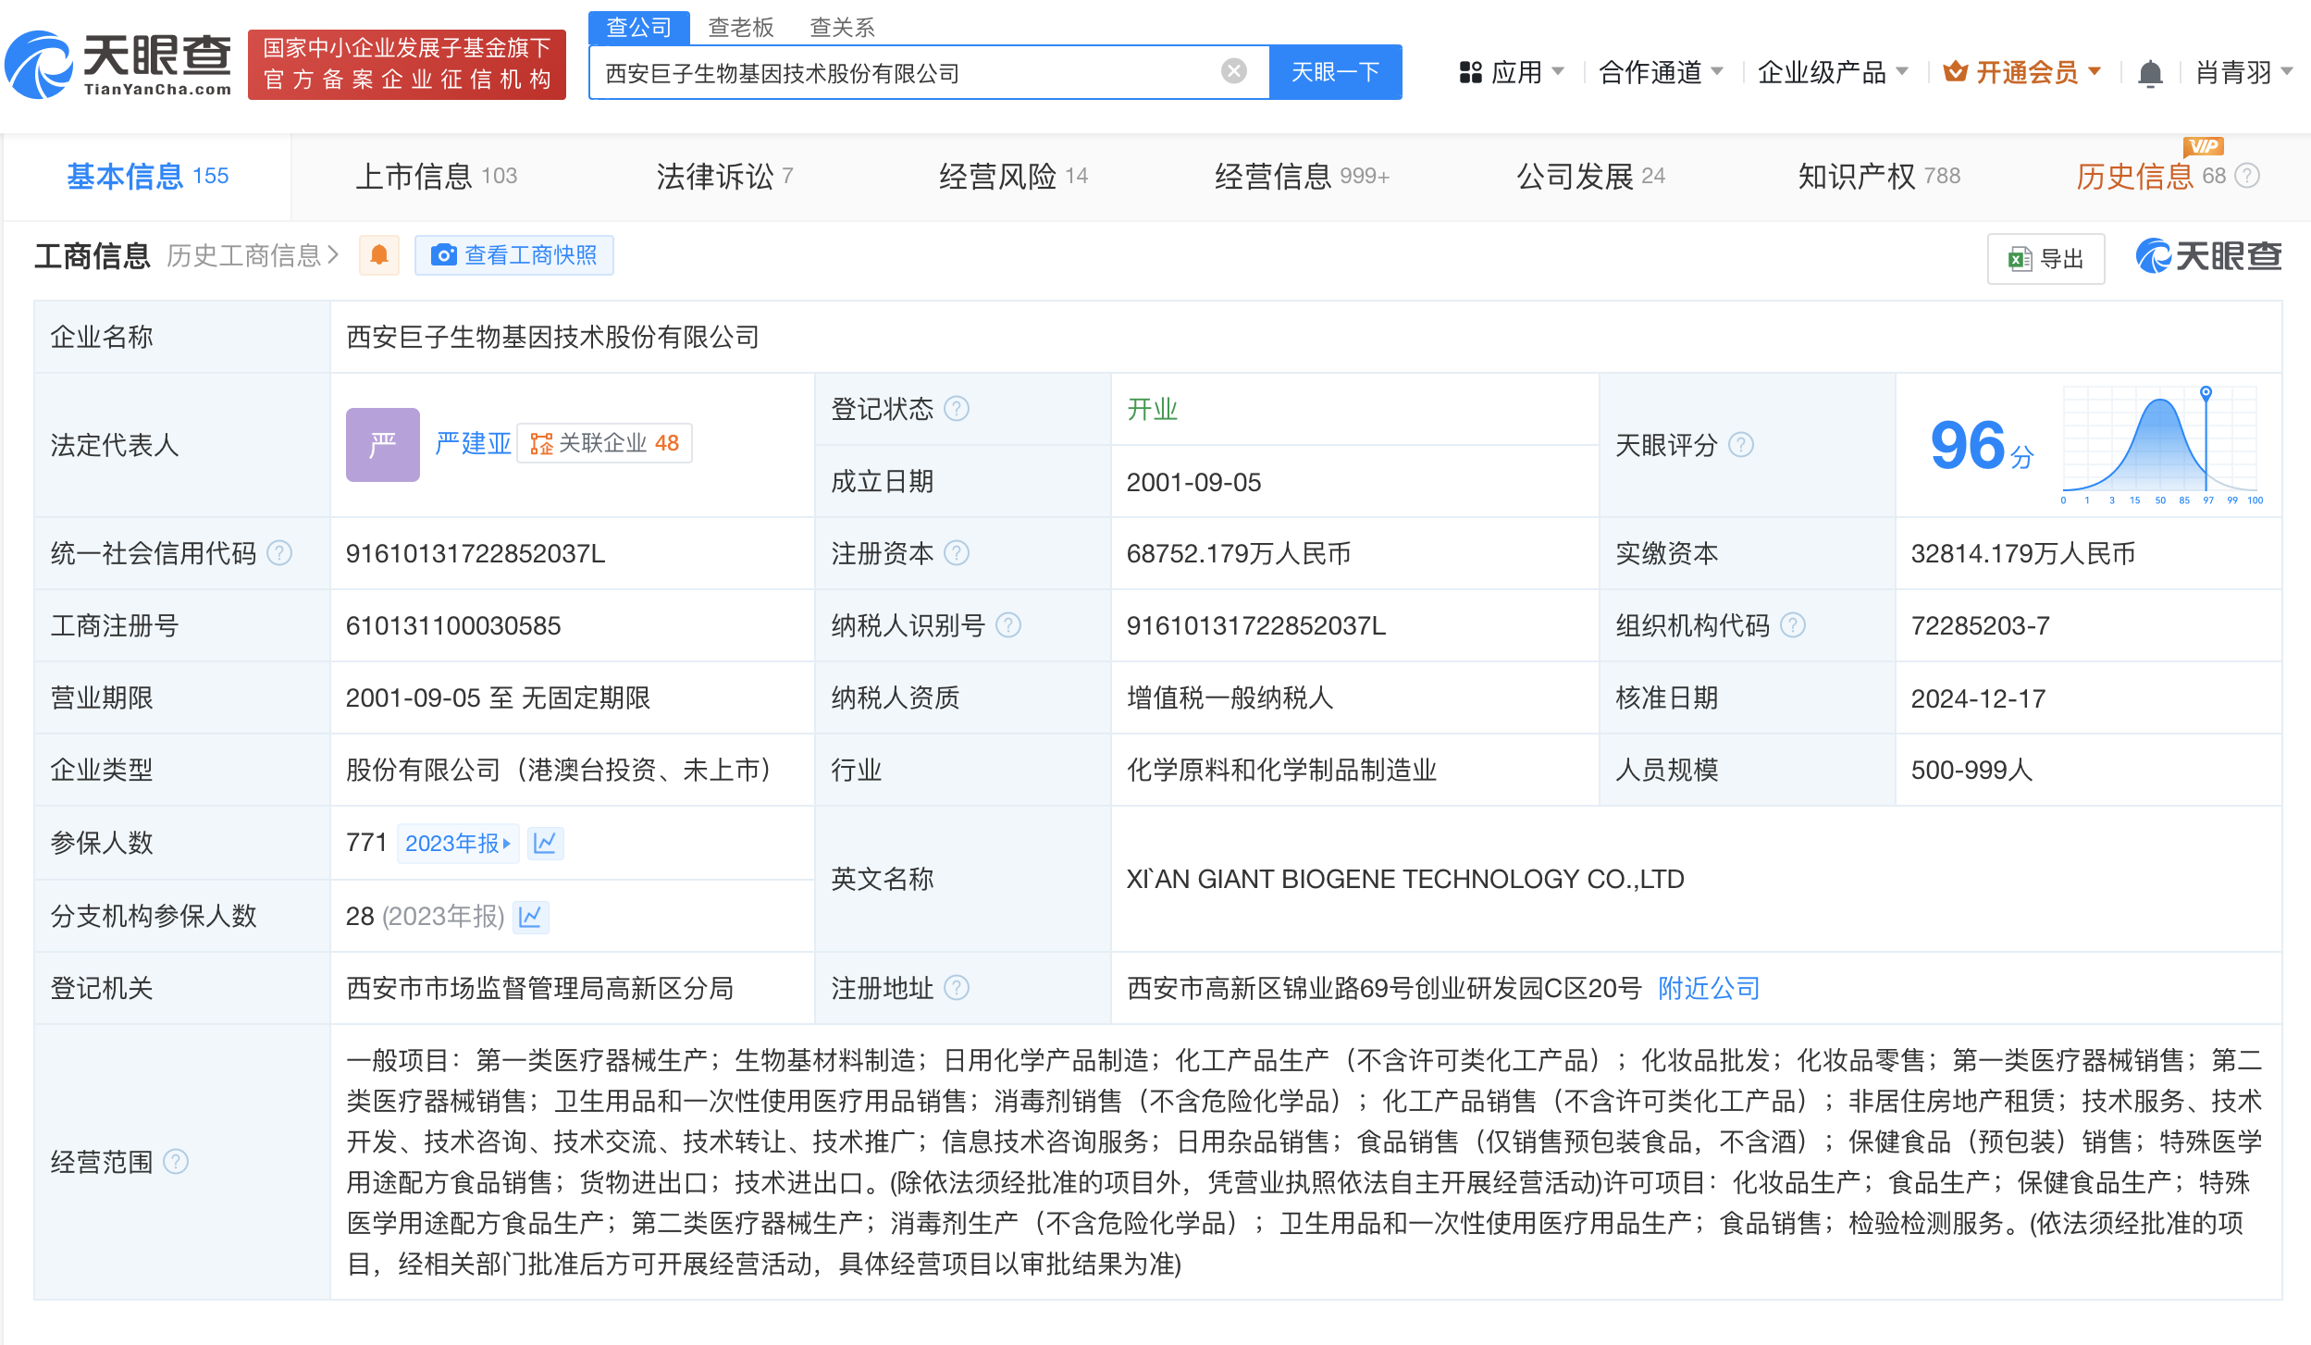Click the 天眼一下 search button

point(1335,72)
